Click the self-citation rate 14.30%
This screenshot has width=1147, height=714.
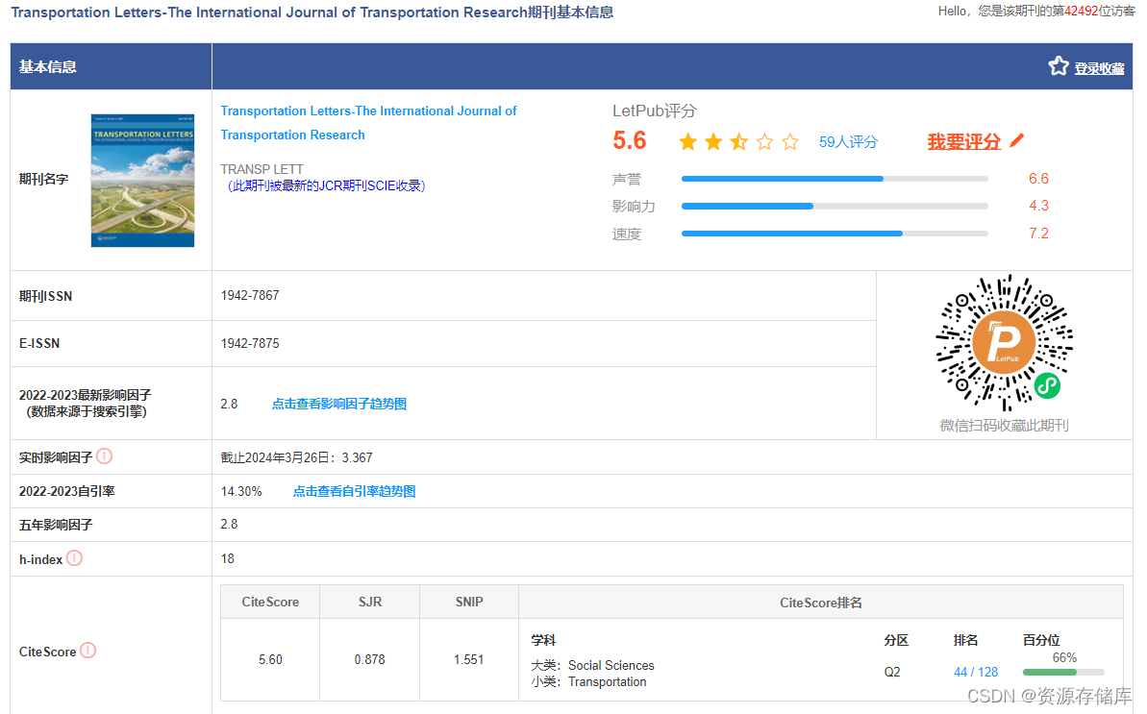click(241, 491)
